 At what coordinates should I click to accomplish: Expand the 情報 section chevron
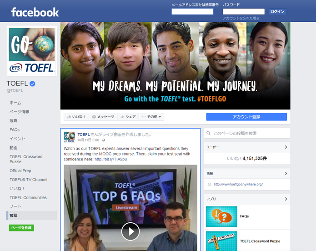[x=286, y=173]
